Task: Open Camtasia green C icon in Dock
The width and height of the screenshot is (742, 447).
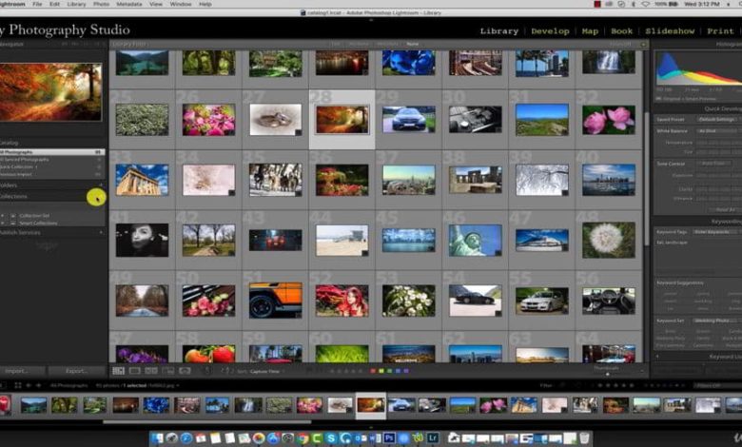Action: point(317,438)
